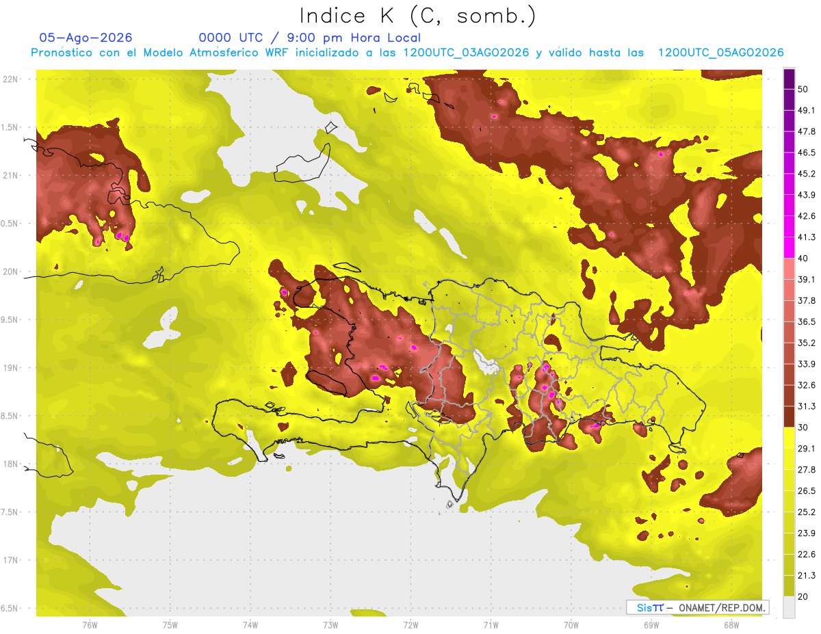The width and height of the screenshot is (821, 634).
Task: Click the '69W' longitude axis label
Action: (x=651, y=625)
